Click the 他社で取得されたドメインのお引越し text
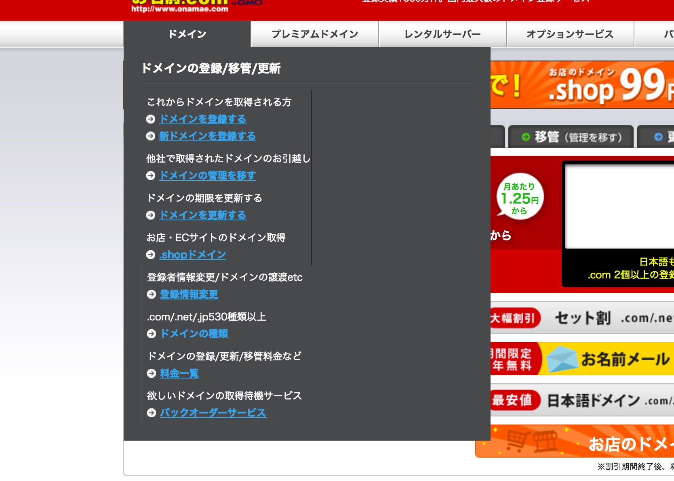674x481 pixels. (228, 159)
